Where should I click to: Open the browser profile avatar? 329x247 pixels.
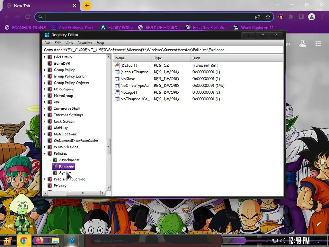(312, 17)
